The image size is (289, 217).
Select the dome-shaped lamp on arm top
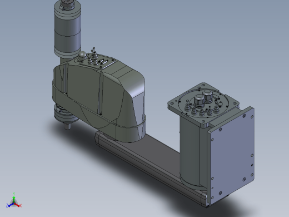(x=82, y=55)
